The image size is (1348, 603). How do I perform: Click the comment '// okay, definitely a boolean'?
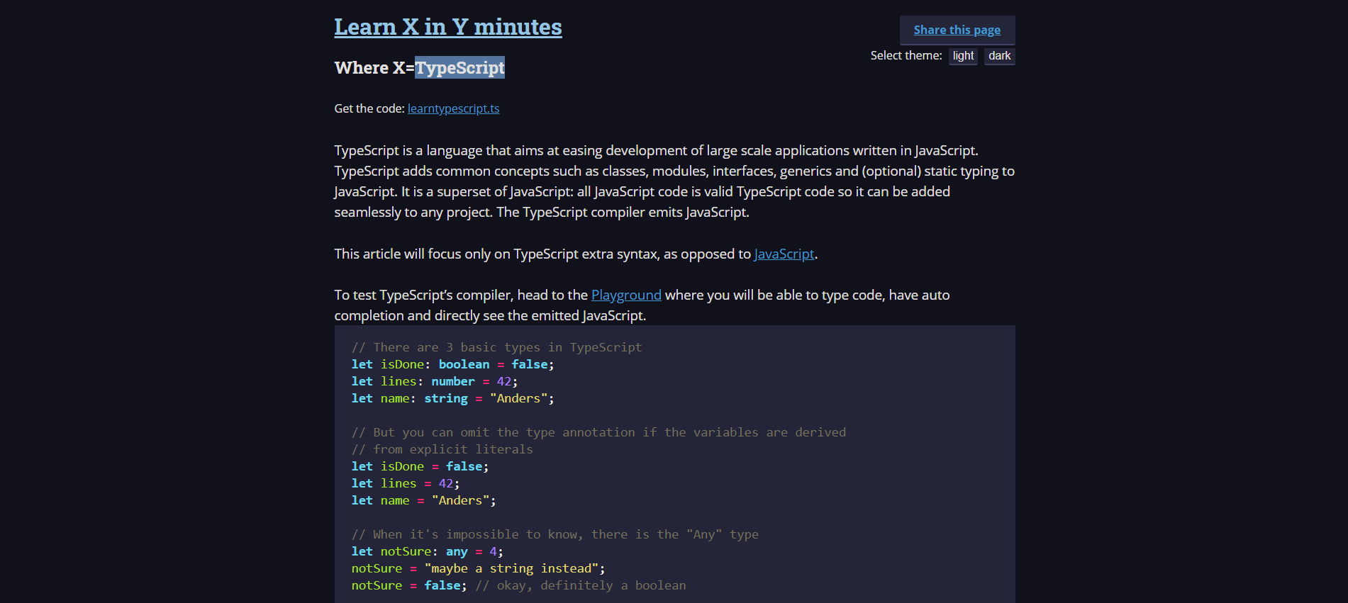pyautogui.click(x=580, y=585)
